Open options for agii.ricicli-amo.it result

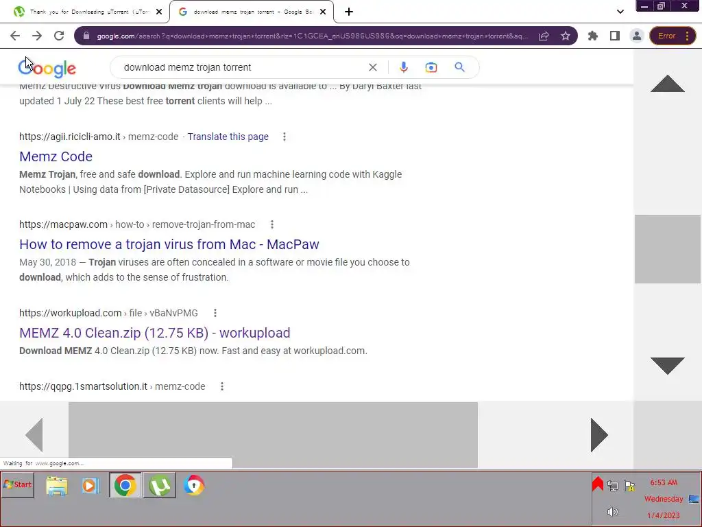pos(285,137)
